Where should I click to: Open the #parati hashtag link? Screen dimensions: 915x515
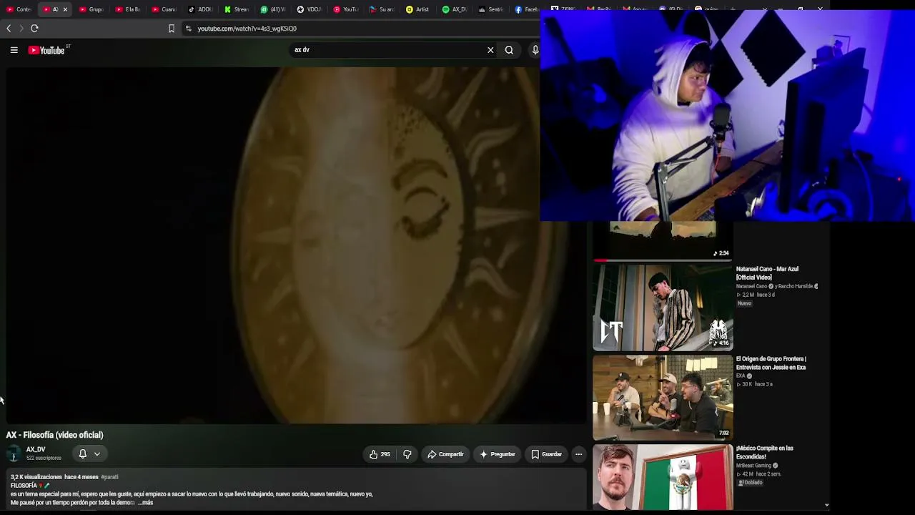coord(109,477)
